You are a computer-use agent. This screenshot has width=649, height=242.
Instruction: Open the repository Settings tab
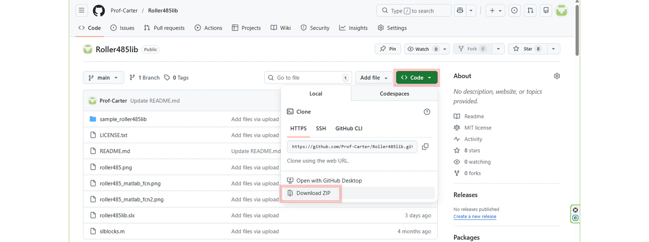392,28
